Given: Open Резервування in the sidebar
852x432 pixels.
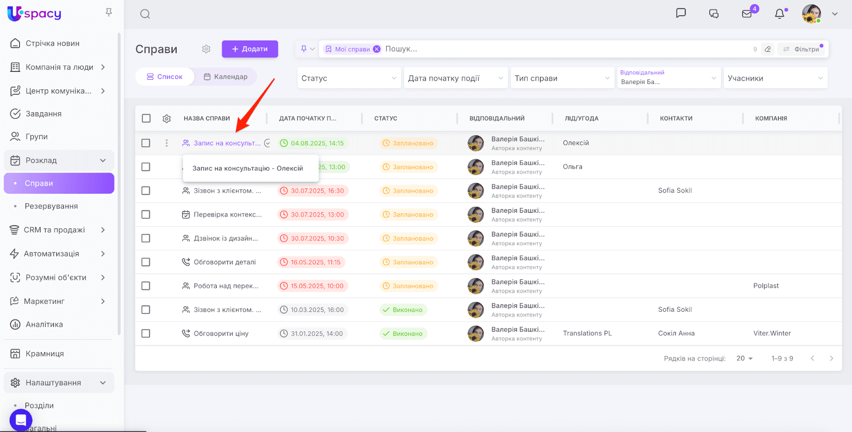Looking at the screenshot, I should (51, 206).
